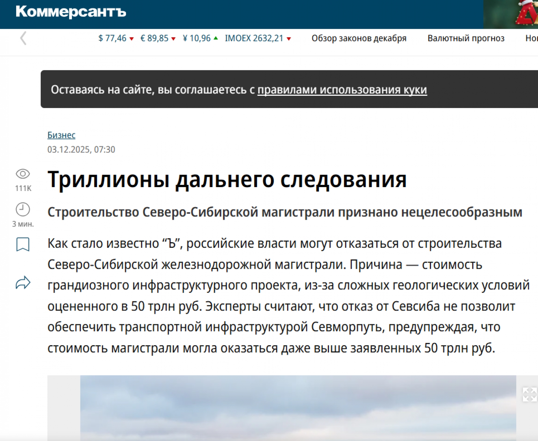This screenshot has height=441, width=538.
Task: Open Валютный прогноз
Action: tap(466, 38)
